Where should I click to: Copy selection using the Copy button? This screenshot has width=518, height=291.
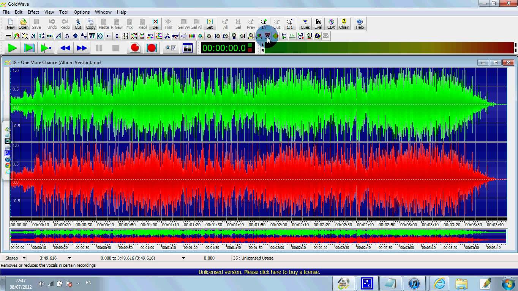pyautogui.click(x=91, y=24)
